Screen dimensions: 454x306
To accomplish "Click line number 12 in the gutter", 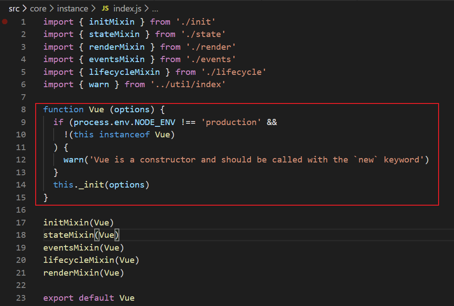I will 21,160.
